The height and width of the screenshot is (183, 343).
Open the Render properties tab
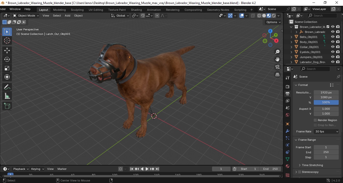coord(287,87)
